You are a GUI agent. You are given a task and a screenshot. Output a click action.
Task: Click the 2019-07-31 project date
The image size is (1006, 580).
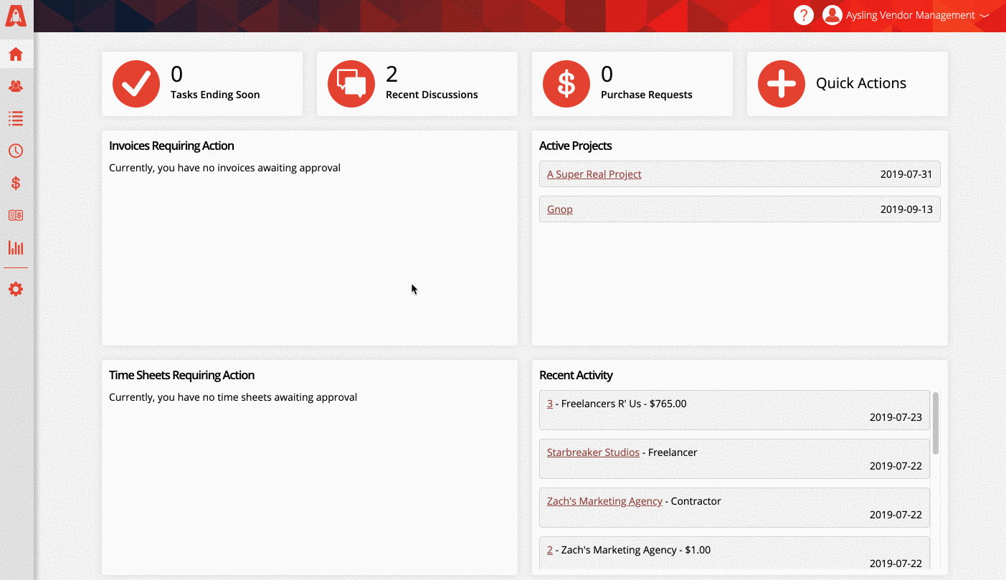(906, 174)
